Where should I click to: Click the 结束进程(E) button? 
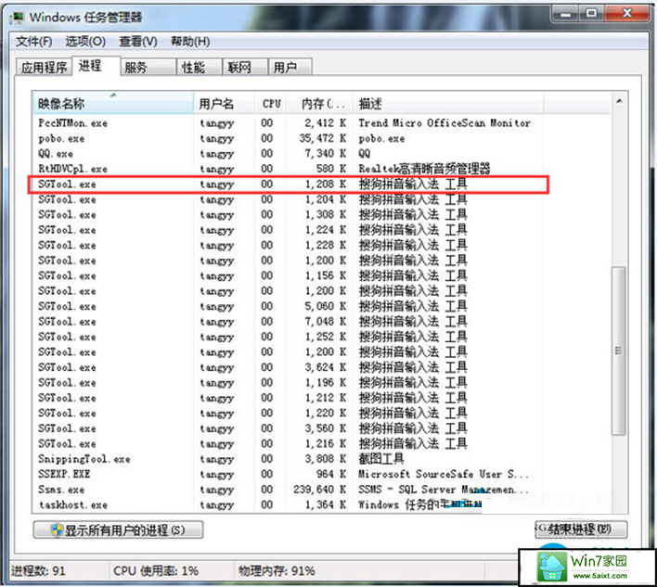[581, 530]
